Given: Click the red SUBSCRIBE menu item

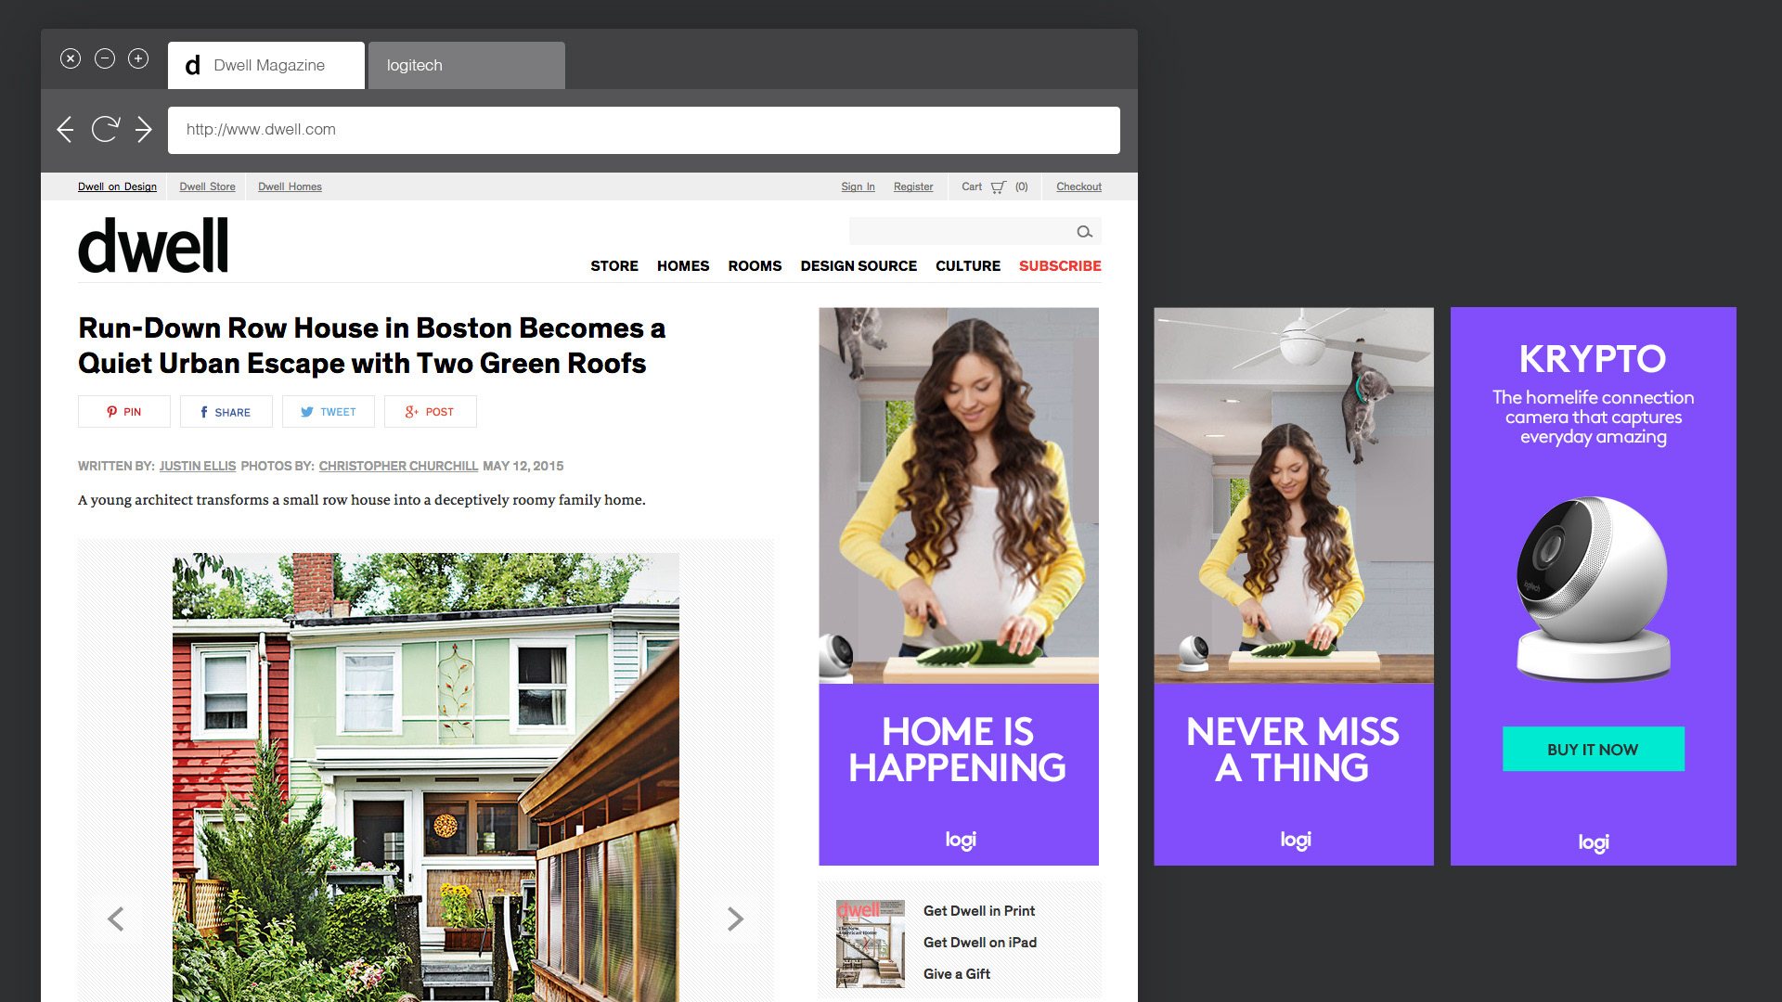Looking at the screenshot, I should click(1060, 266).
